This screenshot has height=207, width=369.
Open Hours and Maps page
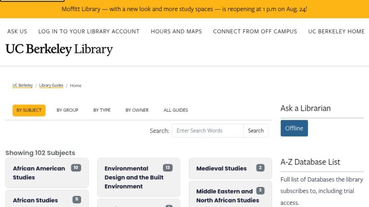[x=176, y=32]
